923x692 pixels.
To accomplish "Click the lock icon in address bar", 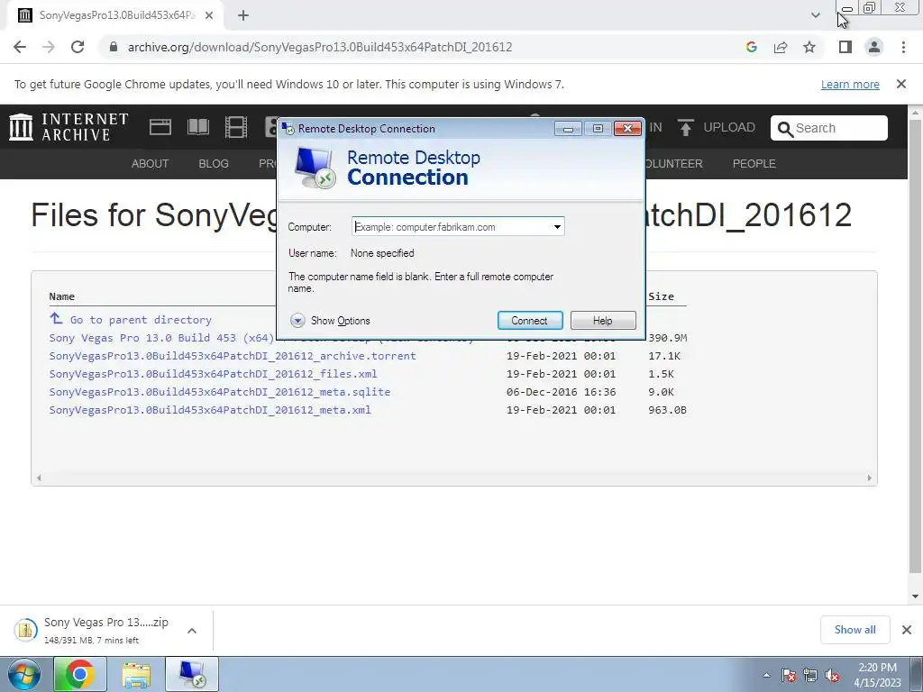I will click(114, 47).
